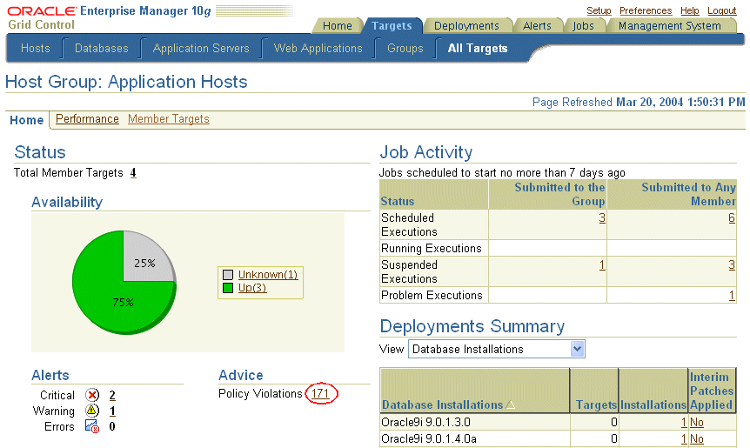Click the No link for Oracle9i 9.0.1.3.0
This screenshot has width=750, height=448.
point(696,422)
